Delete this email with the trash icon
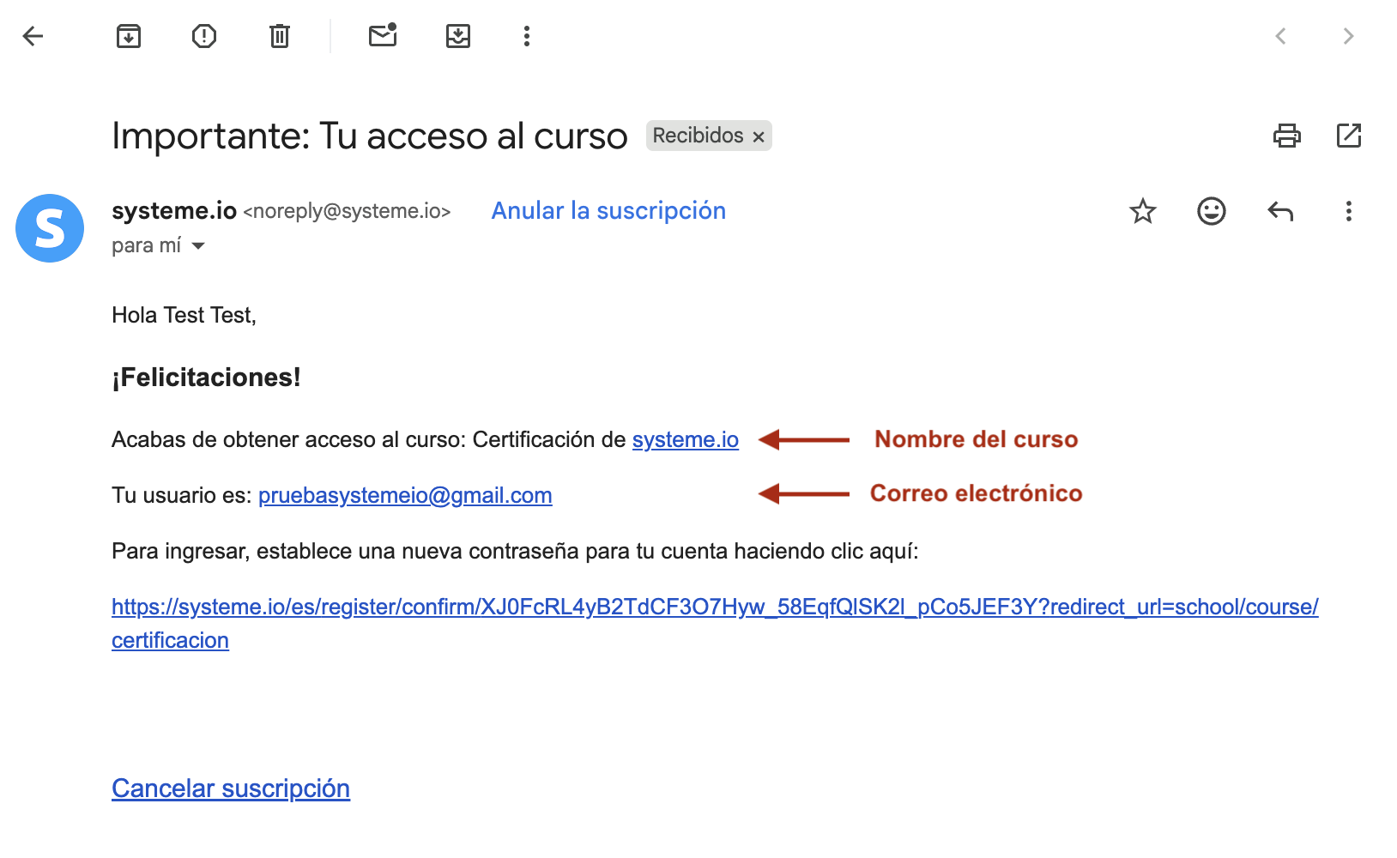 [x=280, y=36]
